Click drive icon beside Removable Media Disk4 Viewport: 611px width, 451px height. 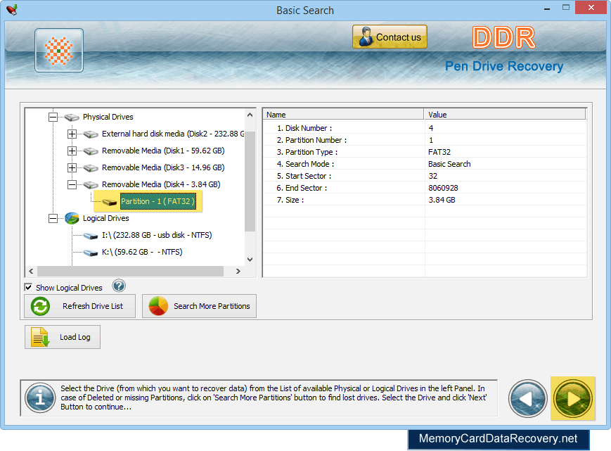[x=91, y=184]
